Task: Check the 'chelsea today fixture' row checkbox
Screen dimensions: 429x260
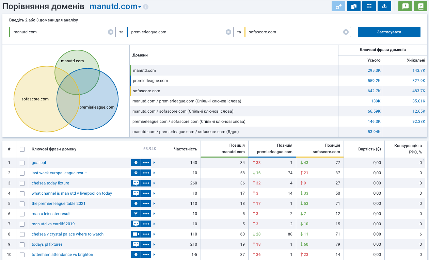Action: 22,183
